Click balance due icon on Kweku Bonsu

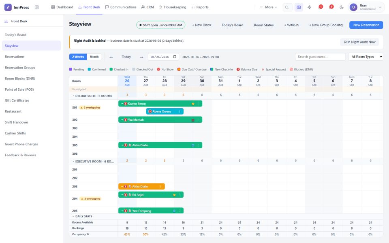click(126, 104)
